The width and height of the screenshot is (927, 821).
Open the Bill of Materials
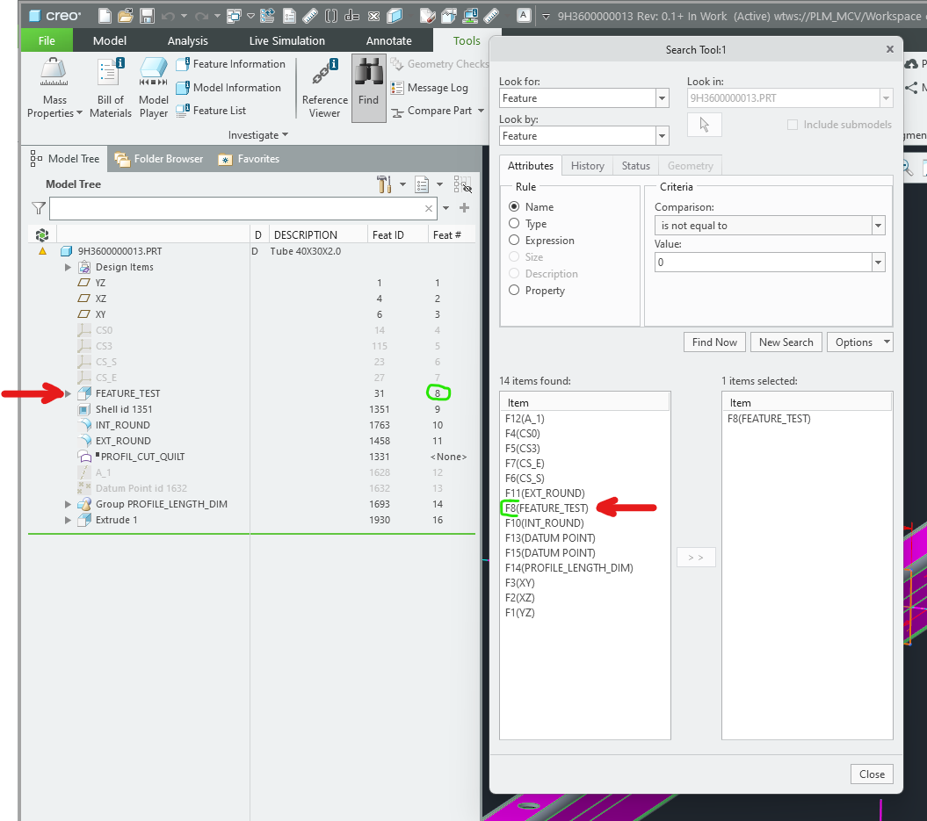pos(110,83)
